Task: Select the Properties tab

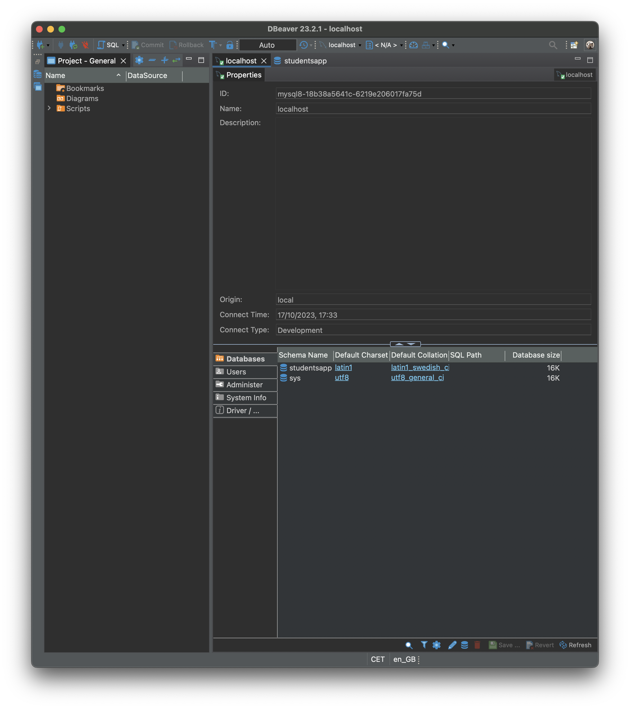Action: click(239, 75)
